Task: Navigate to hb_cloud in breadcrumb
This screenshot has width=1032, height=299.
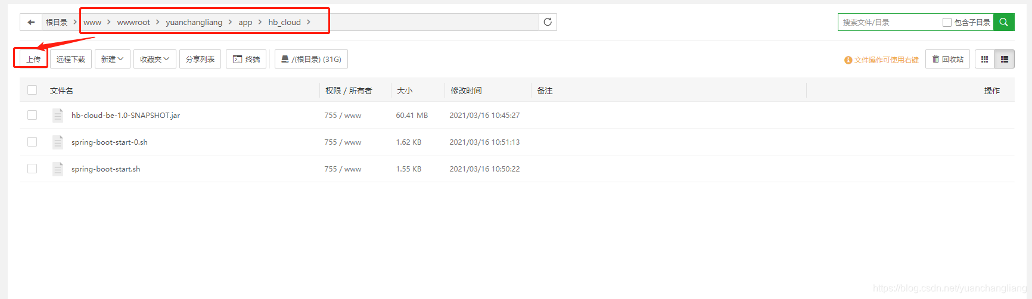Action: (x=284, y=22)
